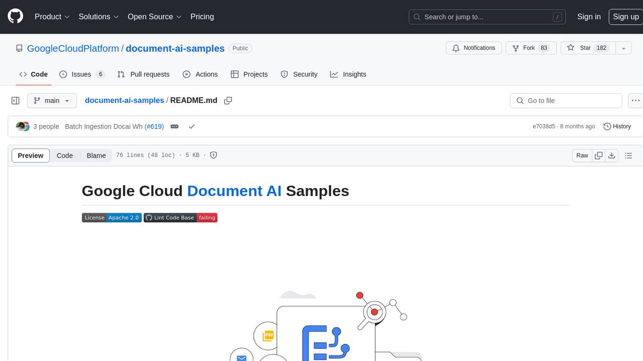Go to the document-ai-samples breadcrumb folder
Viewport: 643px width, 361px height.
124,101
